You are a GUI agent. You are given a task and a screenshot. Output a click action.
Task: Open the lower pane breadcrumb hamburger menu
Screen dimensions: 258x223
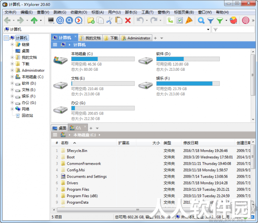[x=55, y=135]
